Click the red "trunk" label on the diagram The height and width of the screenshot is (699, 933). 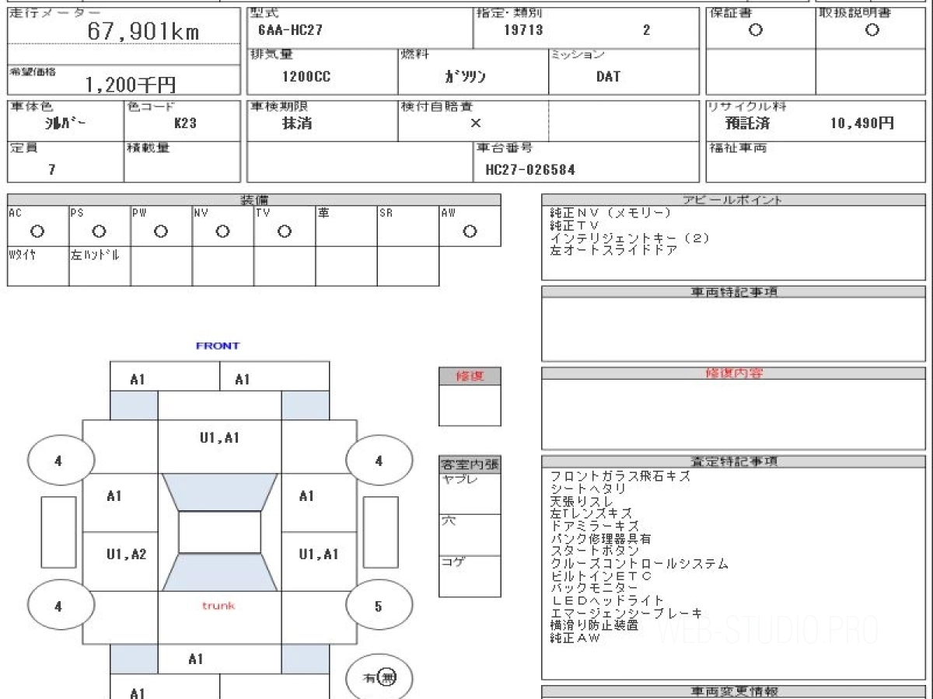point(218,605)
